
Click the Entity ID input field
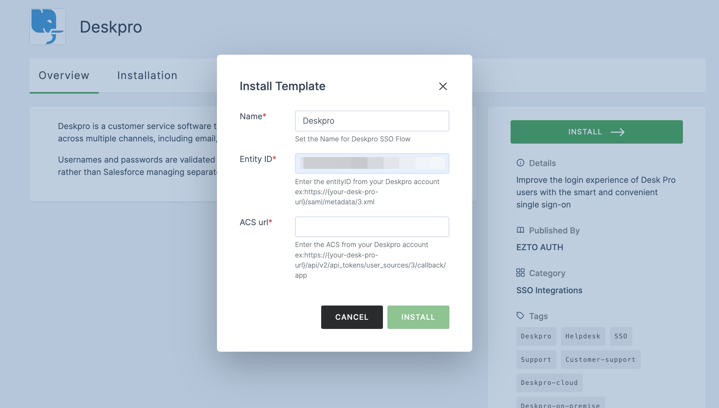[372, 163]
